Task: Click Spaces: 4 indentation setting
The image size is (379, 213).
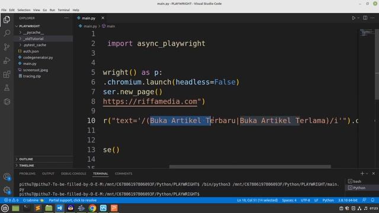Action: click(289, 200)
